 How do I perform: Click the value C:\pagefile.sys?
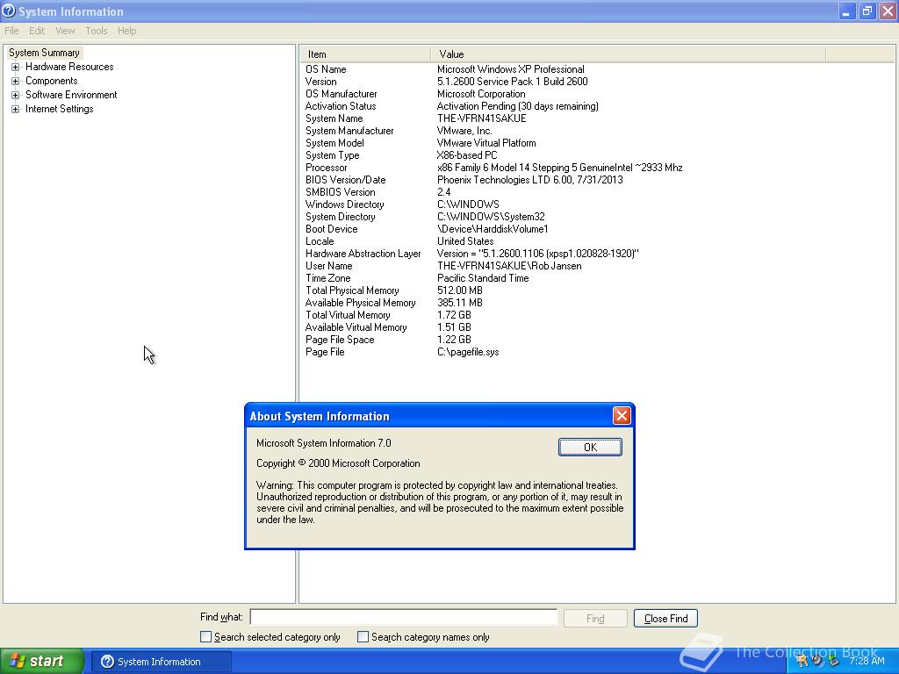click(x=468, y=353)
